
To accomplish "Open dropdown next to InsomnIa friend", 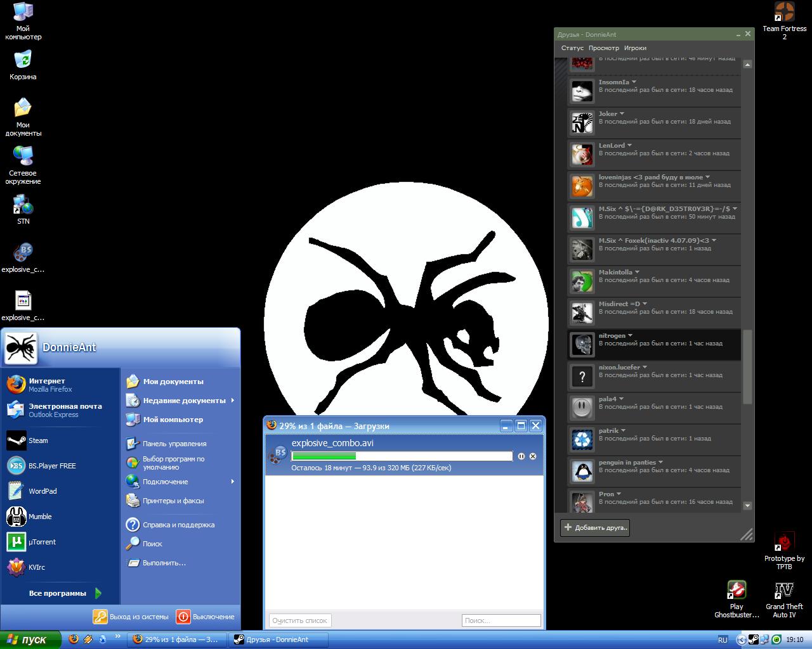I will pos(634,82).
